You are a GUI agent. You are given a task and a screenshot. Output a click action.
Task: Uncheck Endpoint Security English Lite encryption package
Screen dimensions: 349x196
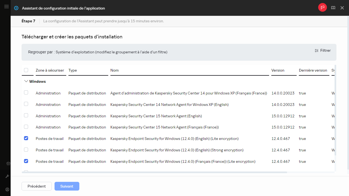(26, 138)
